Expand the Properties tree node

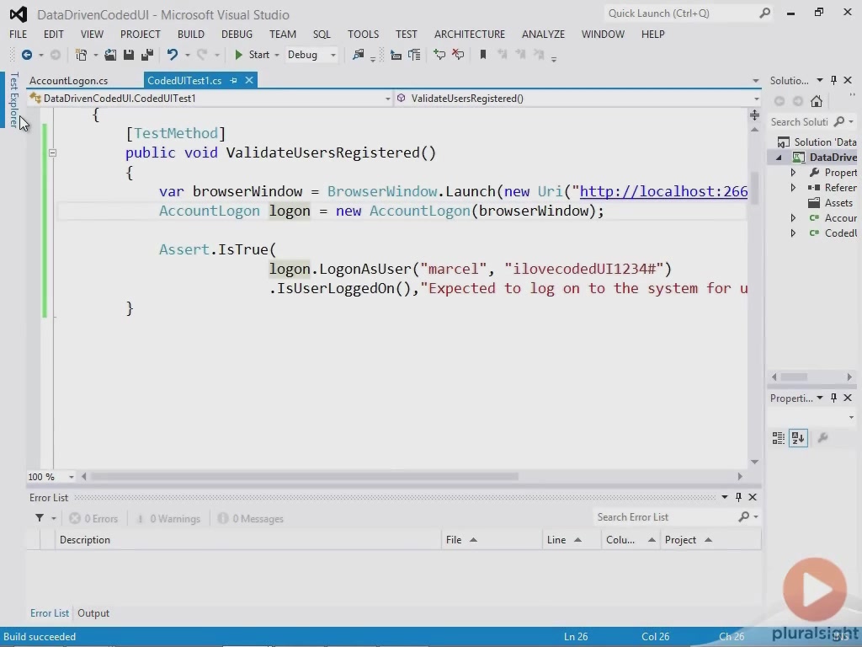(x=793, y=173)
